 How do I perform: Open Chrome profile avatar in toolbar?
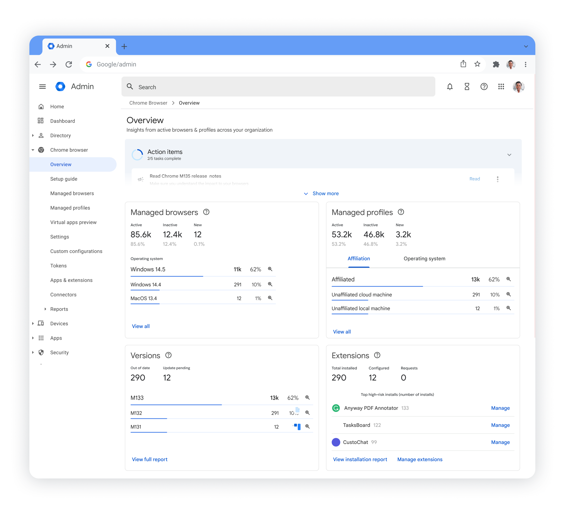point(511,64)
